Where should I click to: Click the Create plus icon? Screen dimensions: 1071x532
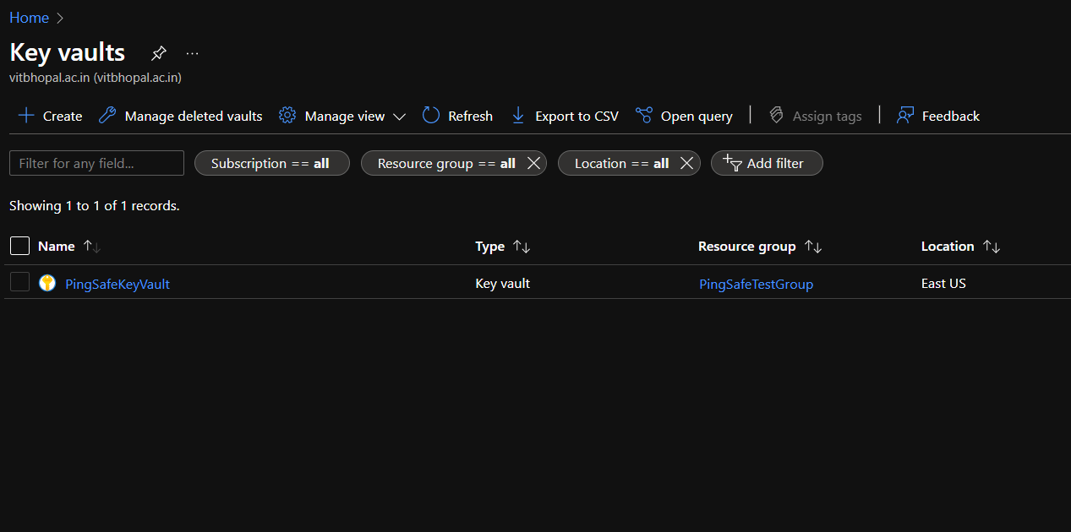[x=26, y=116]
